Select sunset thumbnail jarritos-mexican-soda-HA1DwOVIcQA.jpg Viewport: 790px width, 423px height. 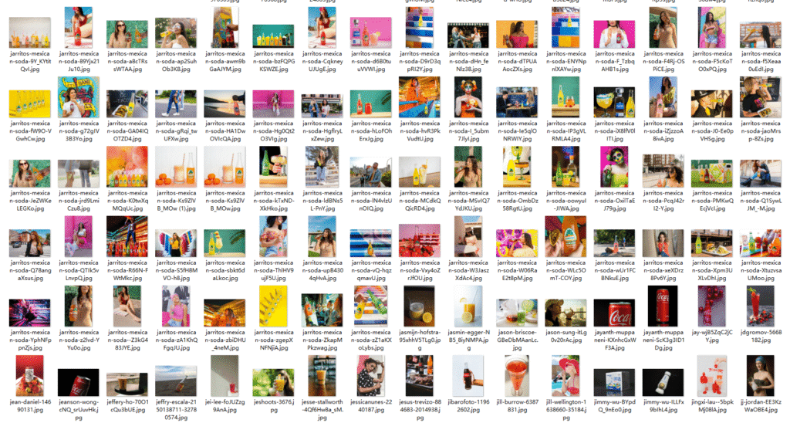(225, 103)
